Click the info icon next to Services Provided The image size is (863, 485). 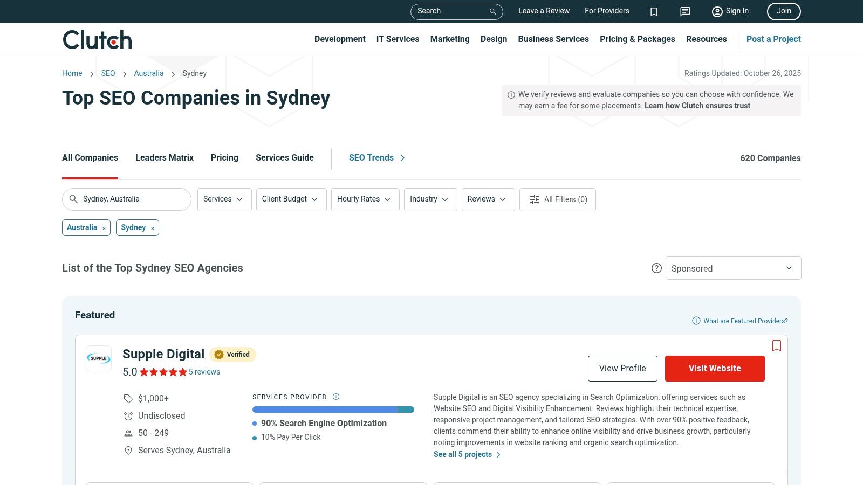click(x=335, y=397)
